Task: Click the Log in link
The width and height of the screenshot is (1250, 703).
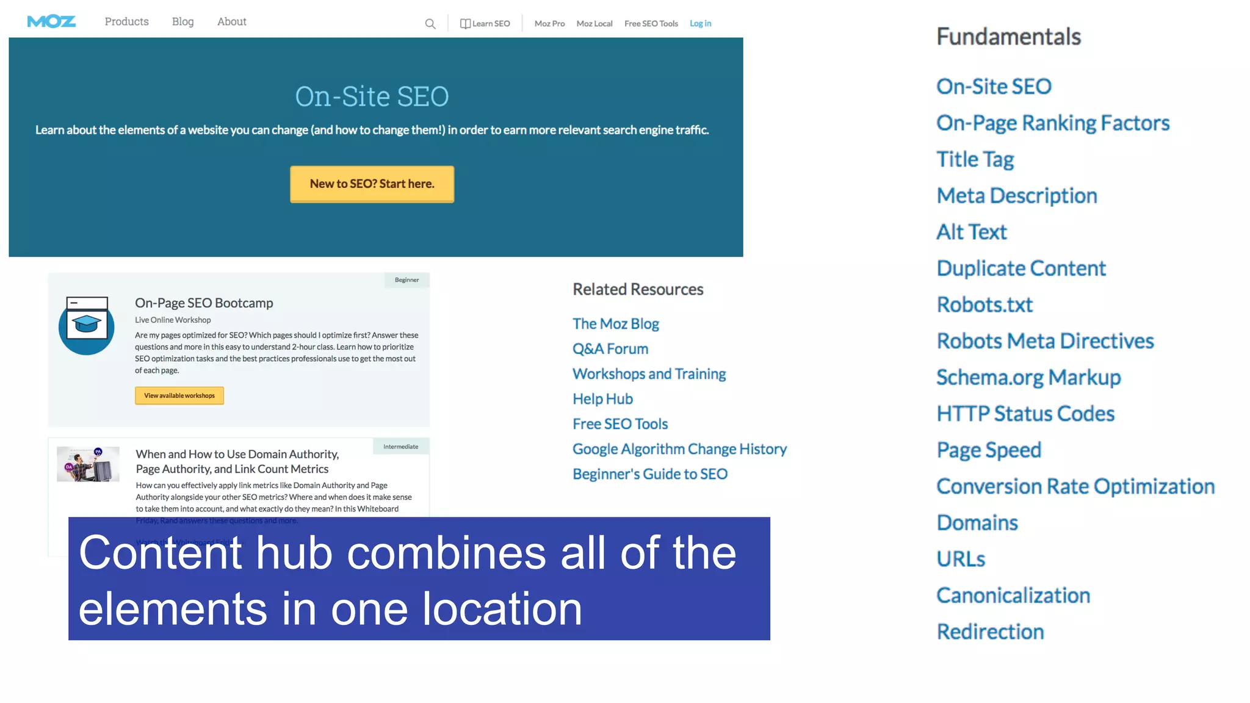Action: (700, 24)
